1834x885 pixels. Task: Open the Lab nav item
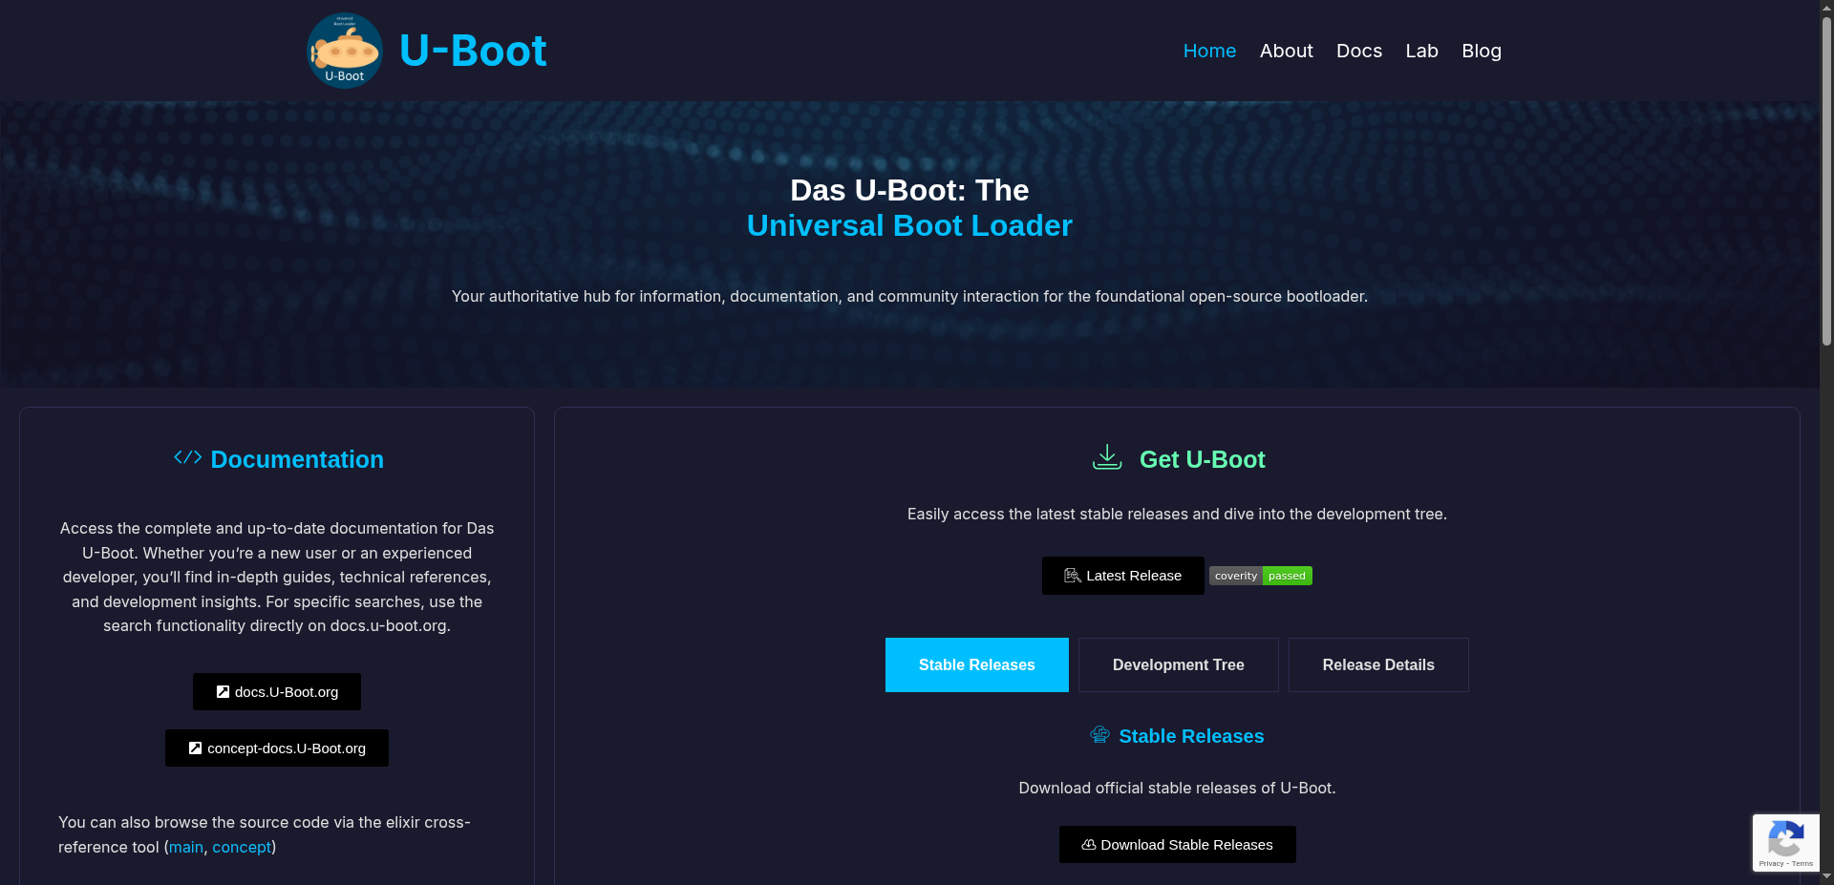[1421, 51]
